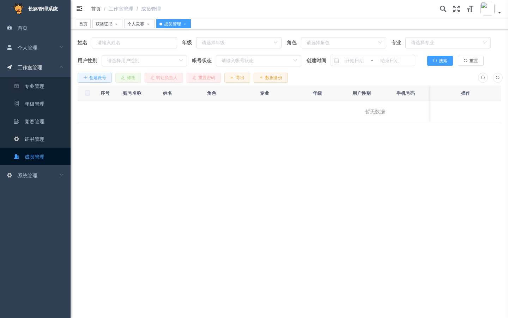Click the 创建账号 button

[x=95, y=78]
